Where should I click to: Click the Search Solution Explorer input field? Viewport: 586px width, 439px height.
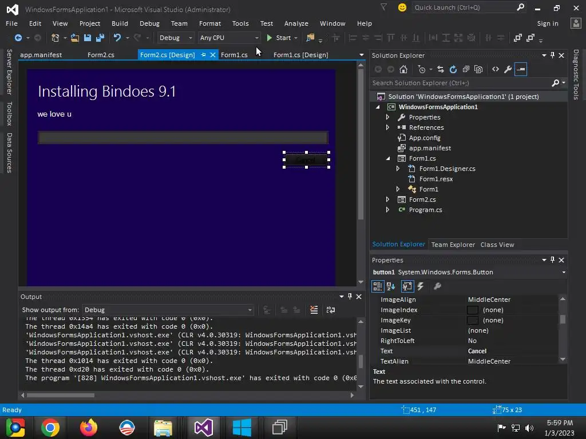[x=461, y=83]
